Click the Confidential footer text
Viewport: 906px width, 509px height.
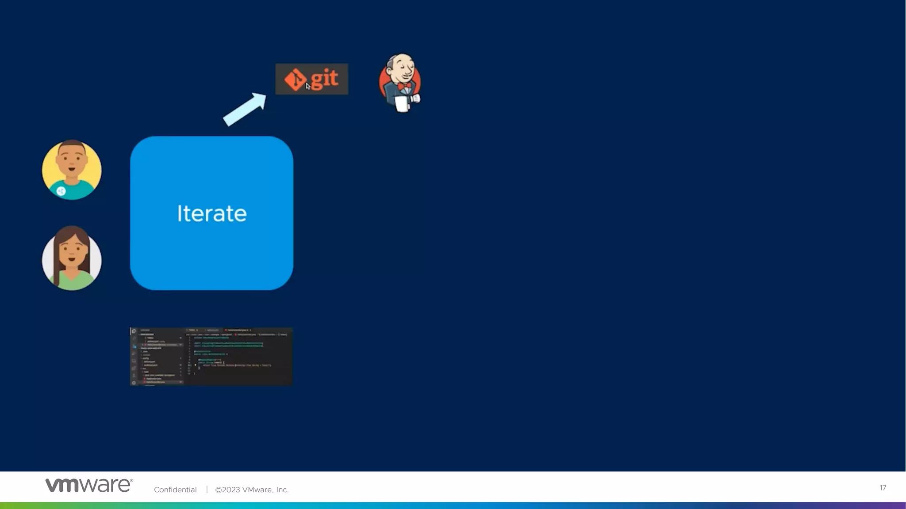point(175,490)
